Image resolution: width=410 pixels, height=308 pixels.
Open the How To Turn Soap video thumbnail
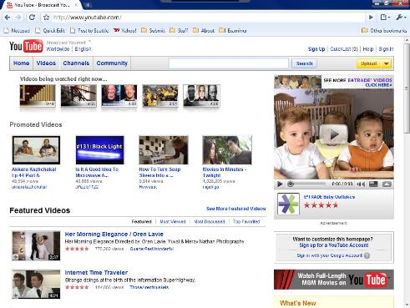click(x=164, y=150)
